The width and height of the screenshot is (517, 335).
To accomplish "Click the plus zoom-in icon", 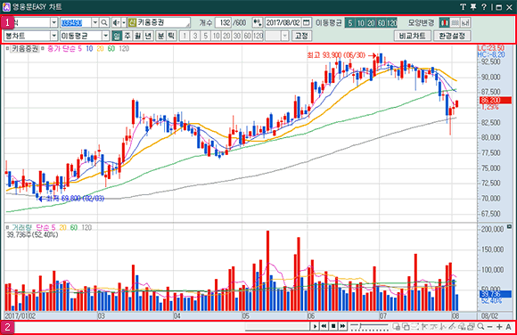I will click(499, 326).
